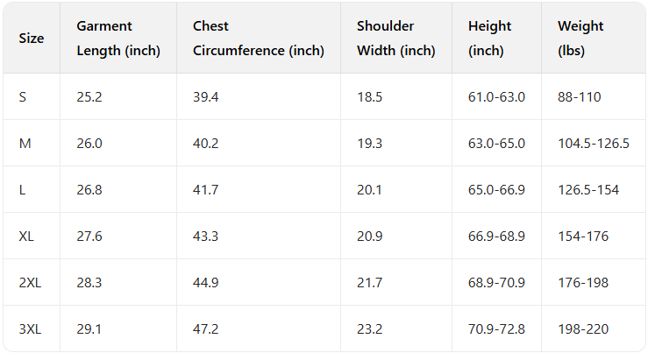Select chest circumference value 47.2
648x353 pixels.
click(206, 328)
